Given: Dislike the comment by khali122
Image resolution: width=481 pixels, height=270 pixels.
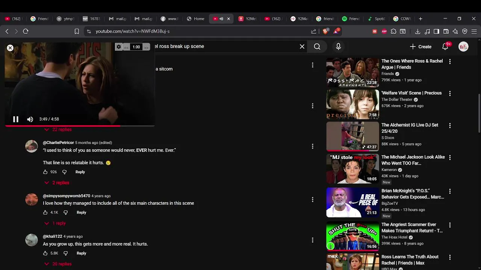Looking at the screenshot, I should (65, 253).
